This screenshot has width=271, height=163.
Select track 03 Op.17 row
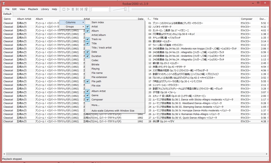135,31
